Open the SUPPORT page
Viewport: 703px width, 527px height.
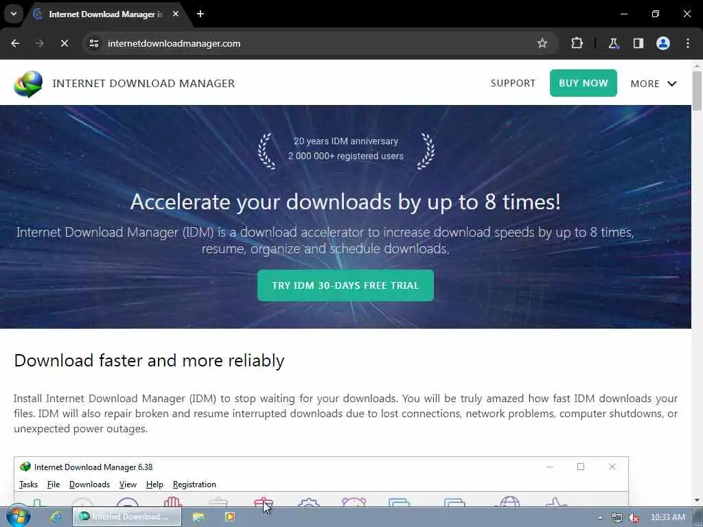click(x=513, y=83)
